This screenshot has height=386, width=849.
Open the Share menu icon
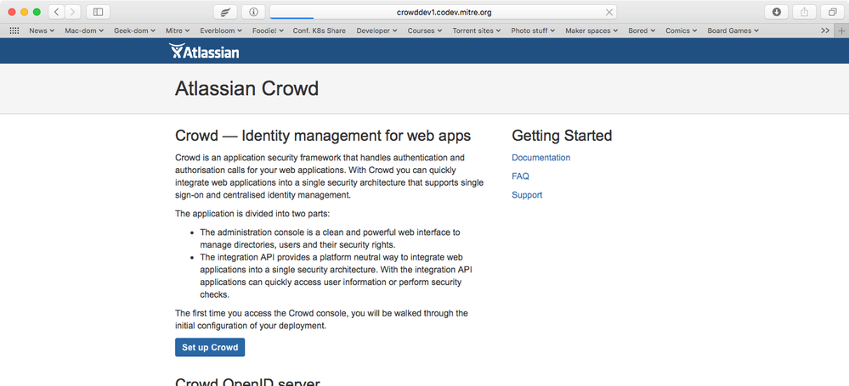[x=805, y=12]
